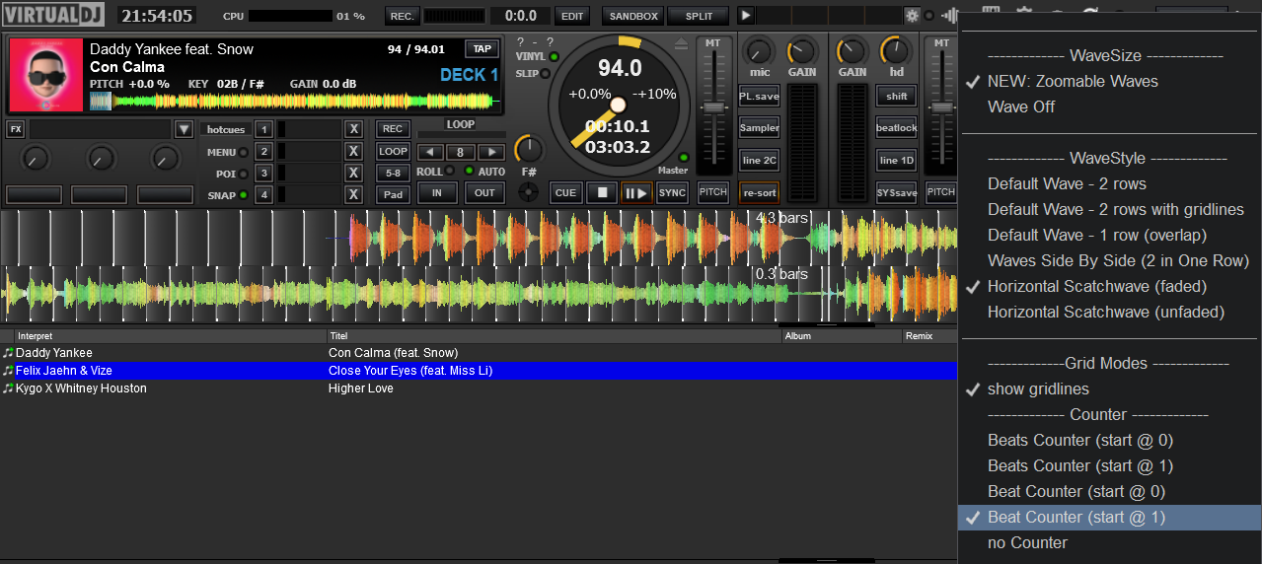Toggle the Master deck indicator
Viewport: 1262px width, 564px height.
click(684, 157)
